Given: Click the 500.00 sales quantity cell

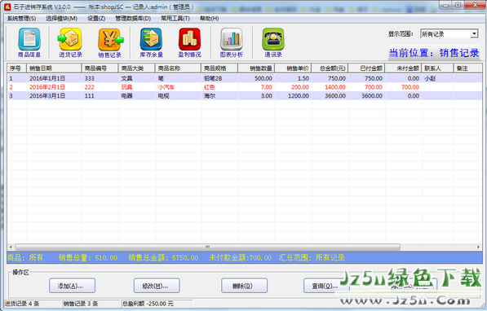Looking at the screenshot, I should (256, 78).
